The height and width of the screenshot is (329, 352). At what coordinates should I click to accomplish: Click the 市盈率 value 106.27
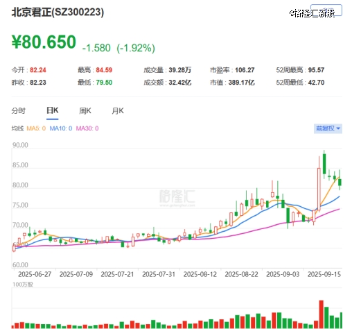coord(245,70)
